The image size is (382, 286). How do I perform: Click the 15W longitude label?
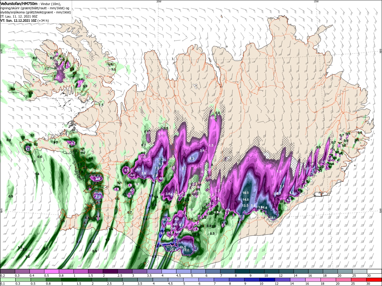[316, 1]
